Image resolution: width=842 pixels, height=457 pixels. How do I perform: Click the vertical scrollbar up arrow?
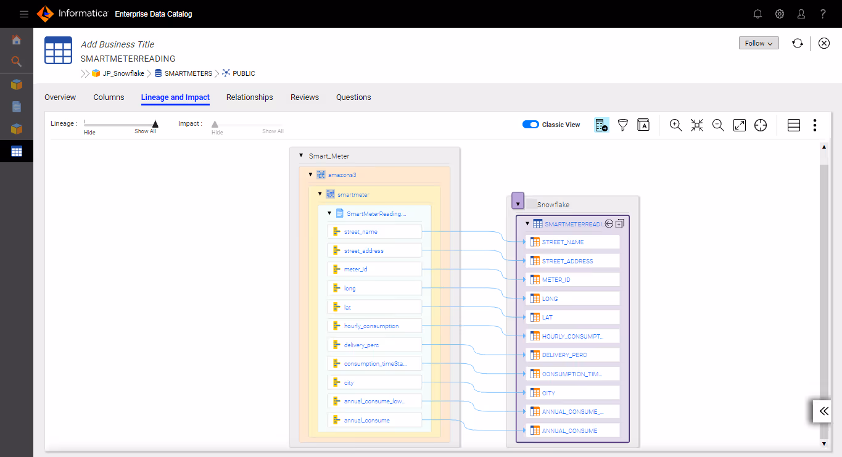(823, 147)
